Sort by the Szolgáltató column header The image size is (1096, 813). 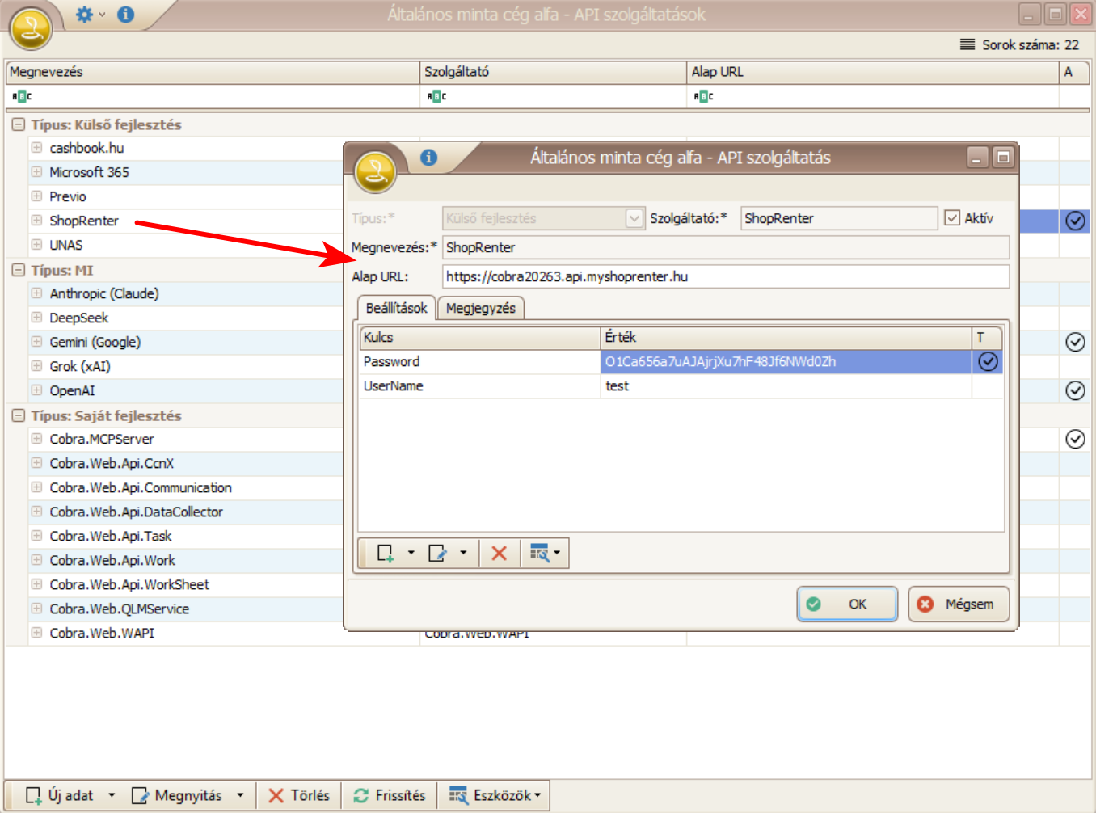tap(553, 72)
